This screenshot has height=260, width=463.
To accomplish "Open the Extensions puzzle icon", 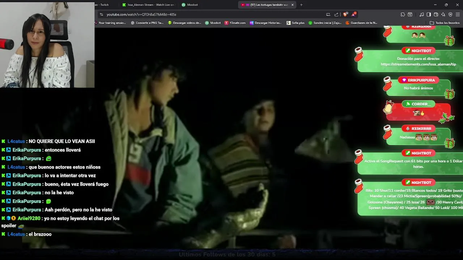I will coord(403,14).
